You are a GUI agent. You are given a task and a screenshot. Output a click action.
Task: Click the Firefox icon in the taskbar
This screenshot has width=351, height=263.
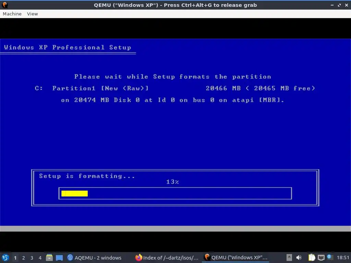(x=139, y=258)
